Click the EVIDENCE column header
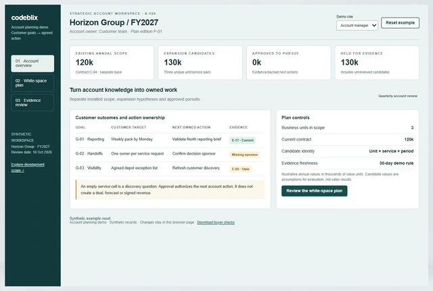433x291 pixels. pyautogui.click(x=239, y=128)
